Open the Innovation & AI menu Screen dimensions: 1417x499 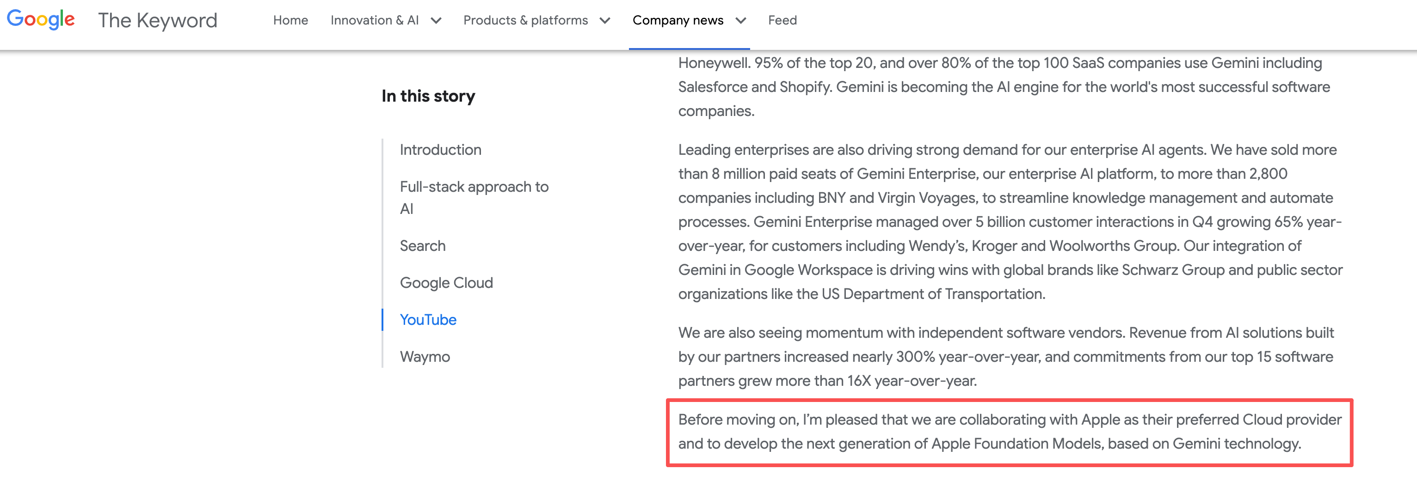click(375, 20)
